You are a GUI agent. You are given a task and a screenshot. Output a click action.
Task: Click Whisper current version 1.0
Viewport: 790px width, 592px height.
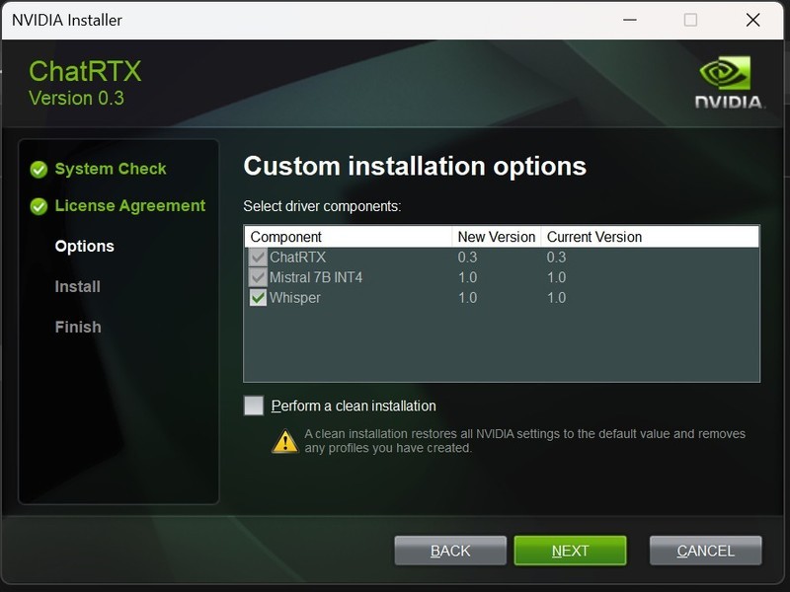tap(556, 298)
